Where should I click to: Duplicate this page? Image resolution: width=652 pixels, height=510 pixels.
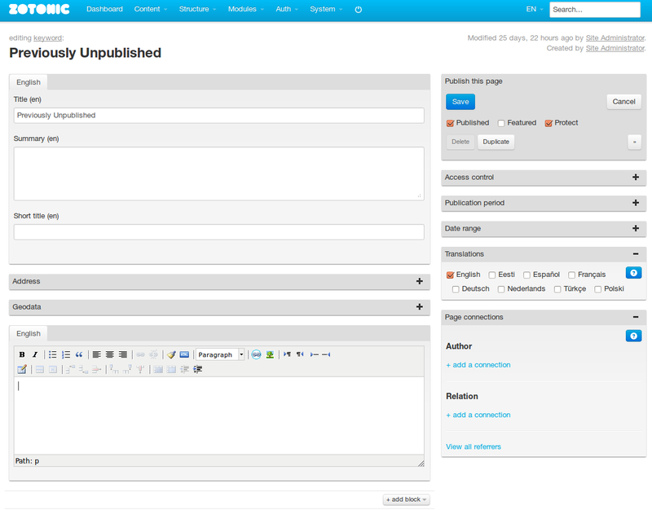point(496,142)
